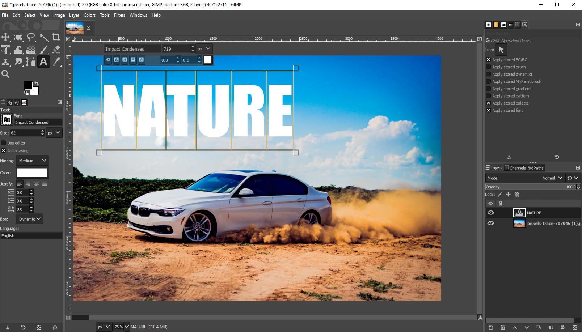Open the text Box Dynamic dropdown
Viewport: 582px width, 332px height.
(29, 219)
